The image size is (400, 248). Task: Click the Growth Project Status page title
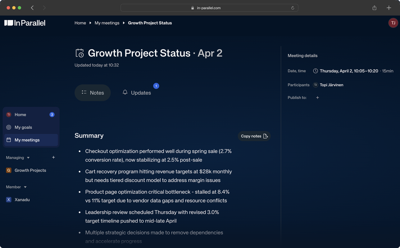point(155,53)
